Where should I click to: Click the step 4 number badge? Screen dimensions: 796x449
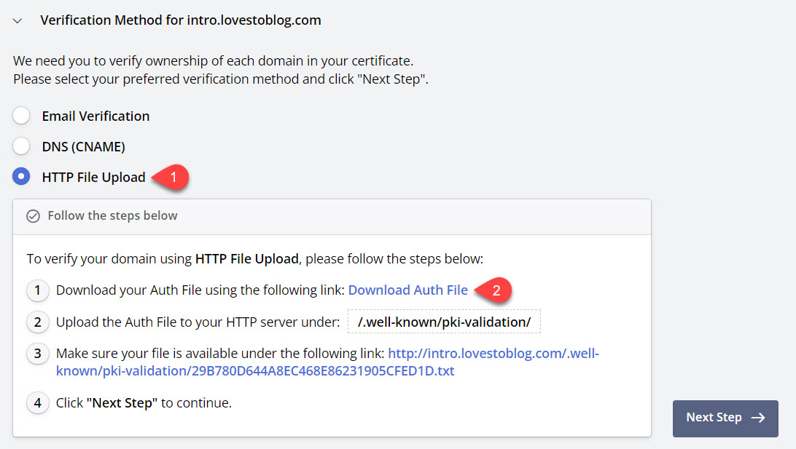coord(38,402)
